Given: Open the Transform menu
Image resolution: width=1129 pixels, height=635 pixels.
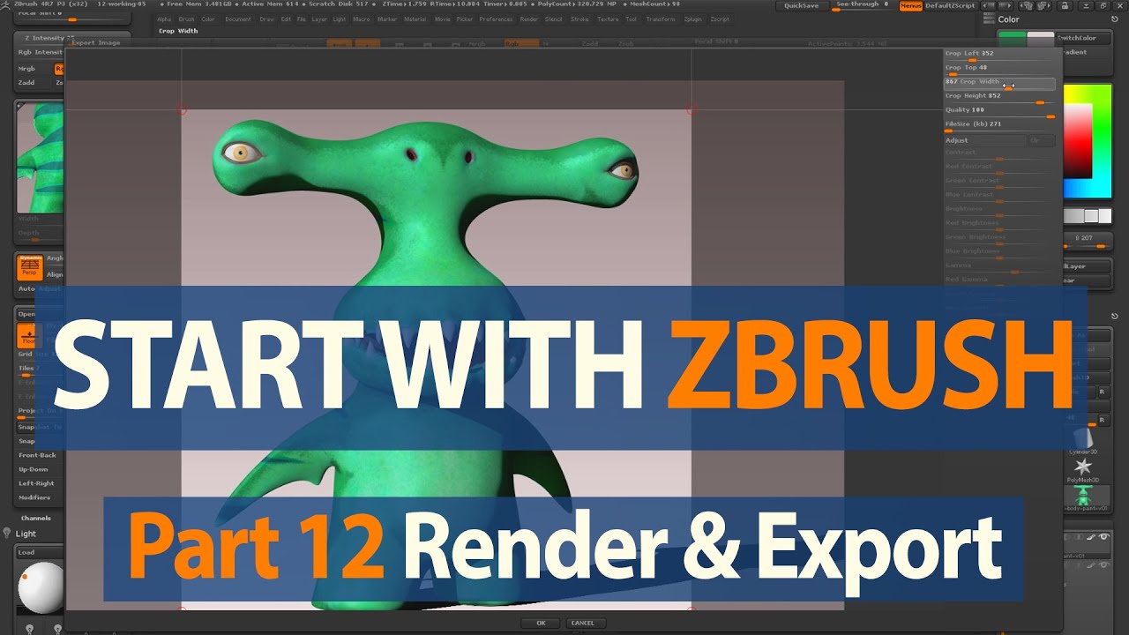Looking at the screenshot, I should pos(661,19).
